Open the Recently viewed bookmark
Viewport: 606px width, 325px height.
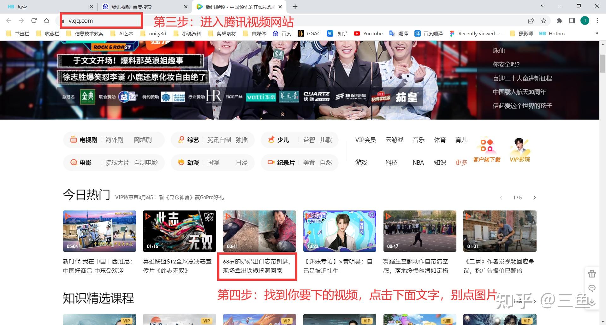476,33
